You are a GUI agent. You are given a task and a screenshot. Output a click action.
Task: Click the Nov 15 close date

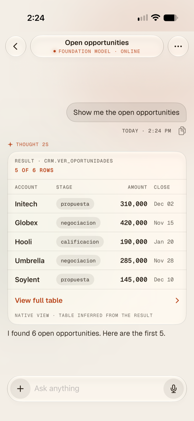pyautogui.click(x=164, y=223)
